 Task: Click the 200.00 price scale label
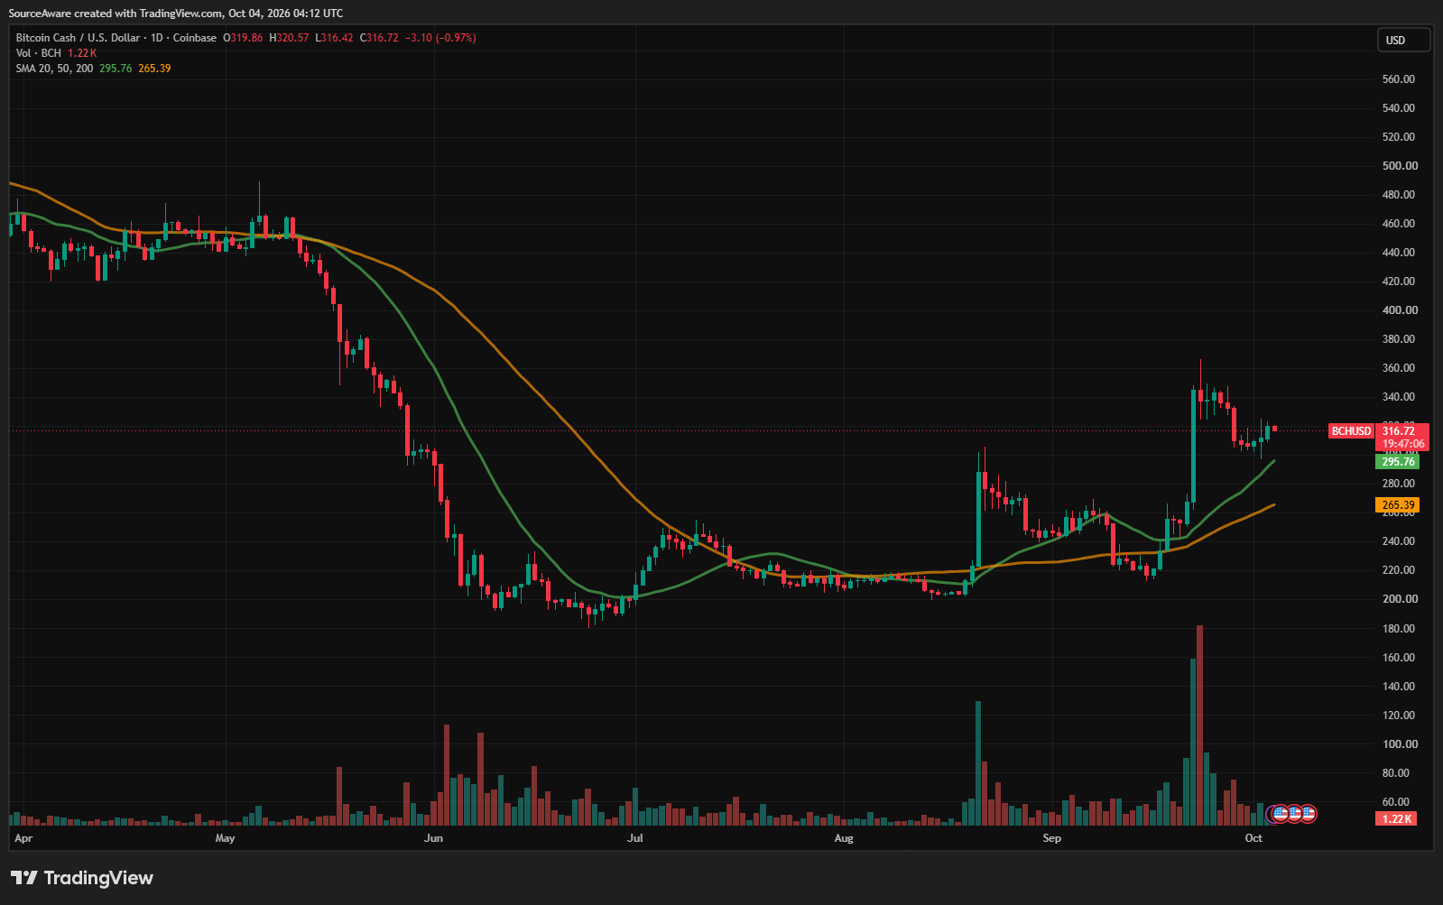pyautogui.click(x=1400, y=599)
